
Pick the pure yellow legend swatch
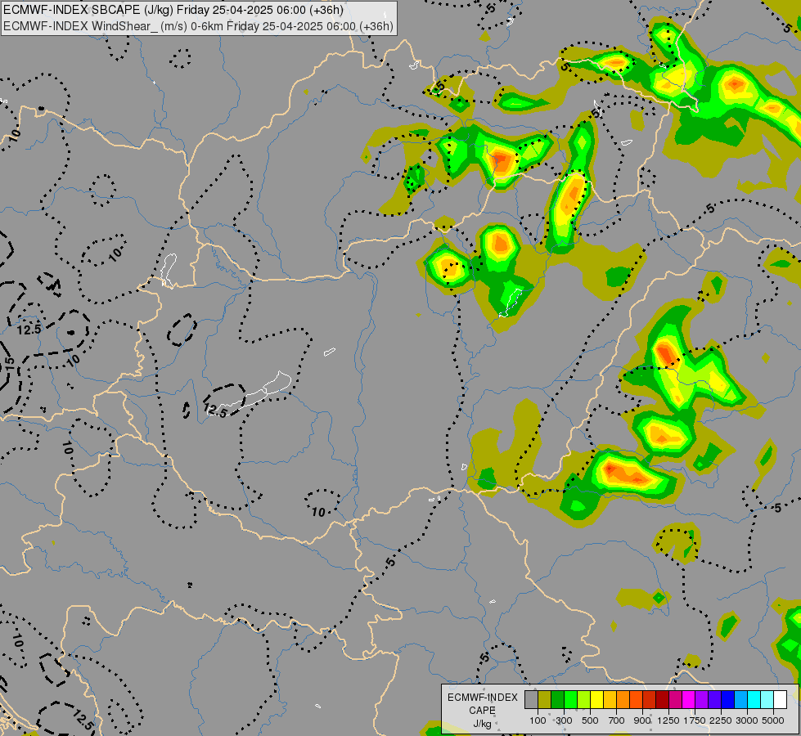596,699
